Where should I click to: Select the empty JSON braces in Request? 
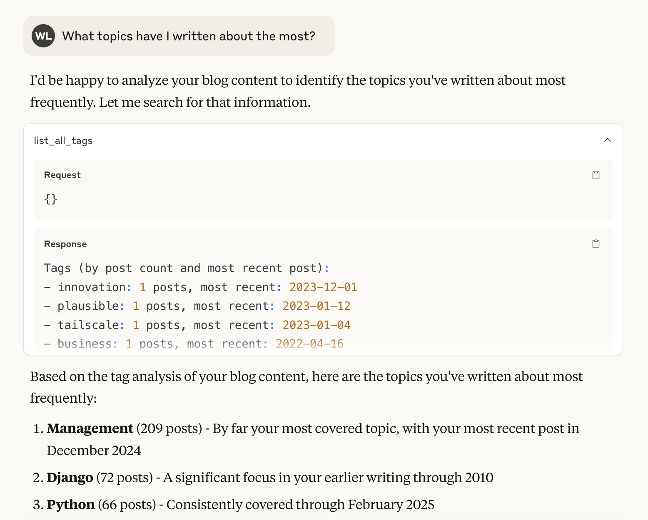[50, 199]
